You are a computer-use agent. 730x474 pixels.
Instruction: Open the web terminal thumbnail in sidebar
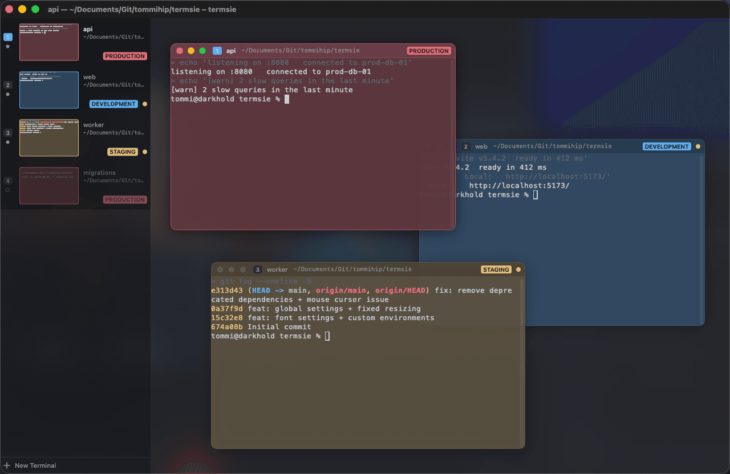tap(49, 90)
